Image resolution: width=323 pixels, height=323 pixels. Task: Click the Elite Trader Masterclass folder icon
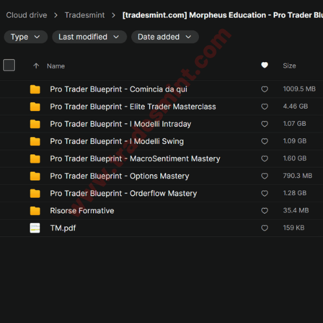[x=35, y=107]
